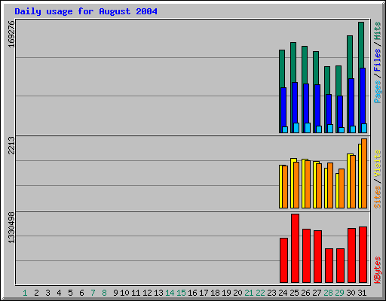The image size is (386, 301).
Task: Click the red KBytes bar for day 25
Action: tap(295, 248)
